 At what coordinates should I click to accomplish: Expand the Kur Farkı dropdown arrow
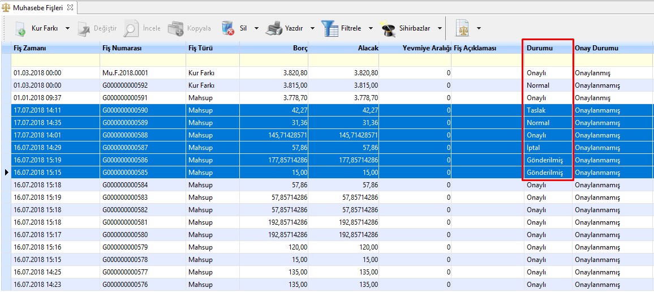pyautogui.click(x=67, y=28)
